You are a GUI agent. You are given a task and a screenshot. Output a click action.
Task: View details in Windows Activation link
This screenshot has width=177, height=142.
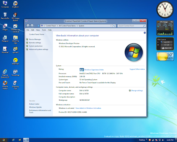[88, 108]
